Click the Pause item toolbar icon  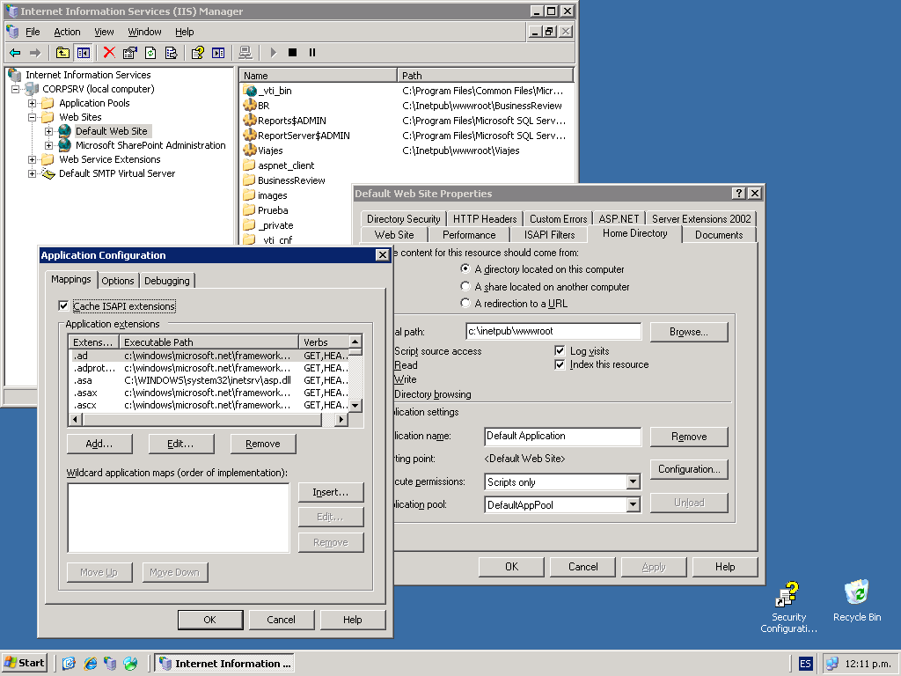point(312,53)
